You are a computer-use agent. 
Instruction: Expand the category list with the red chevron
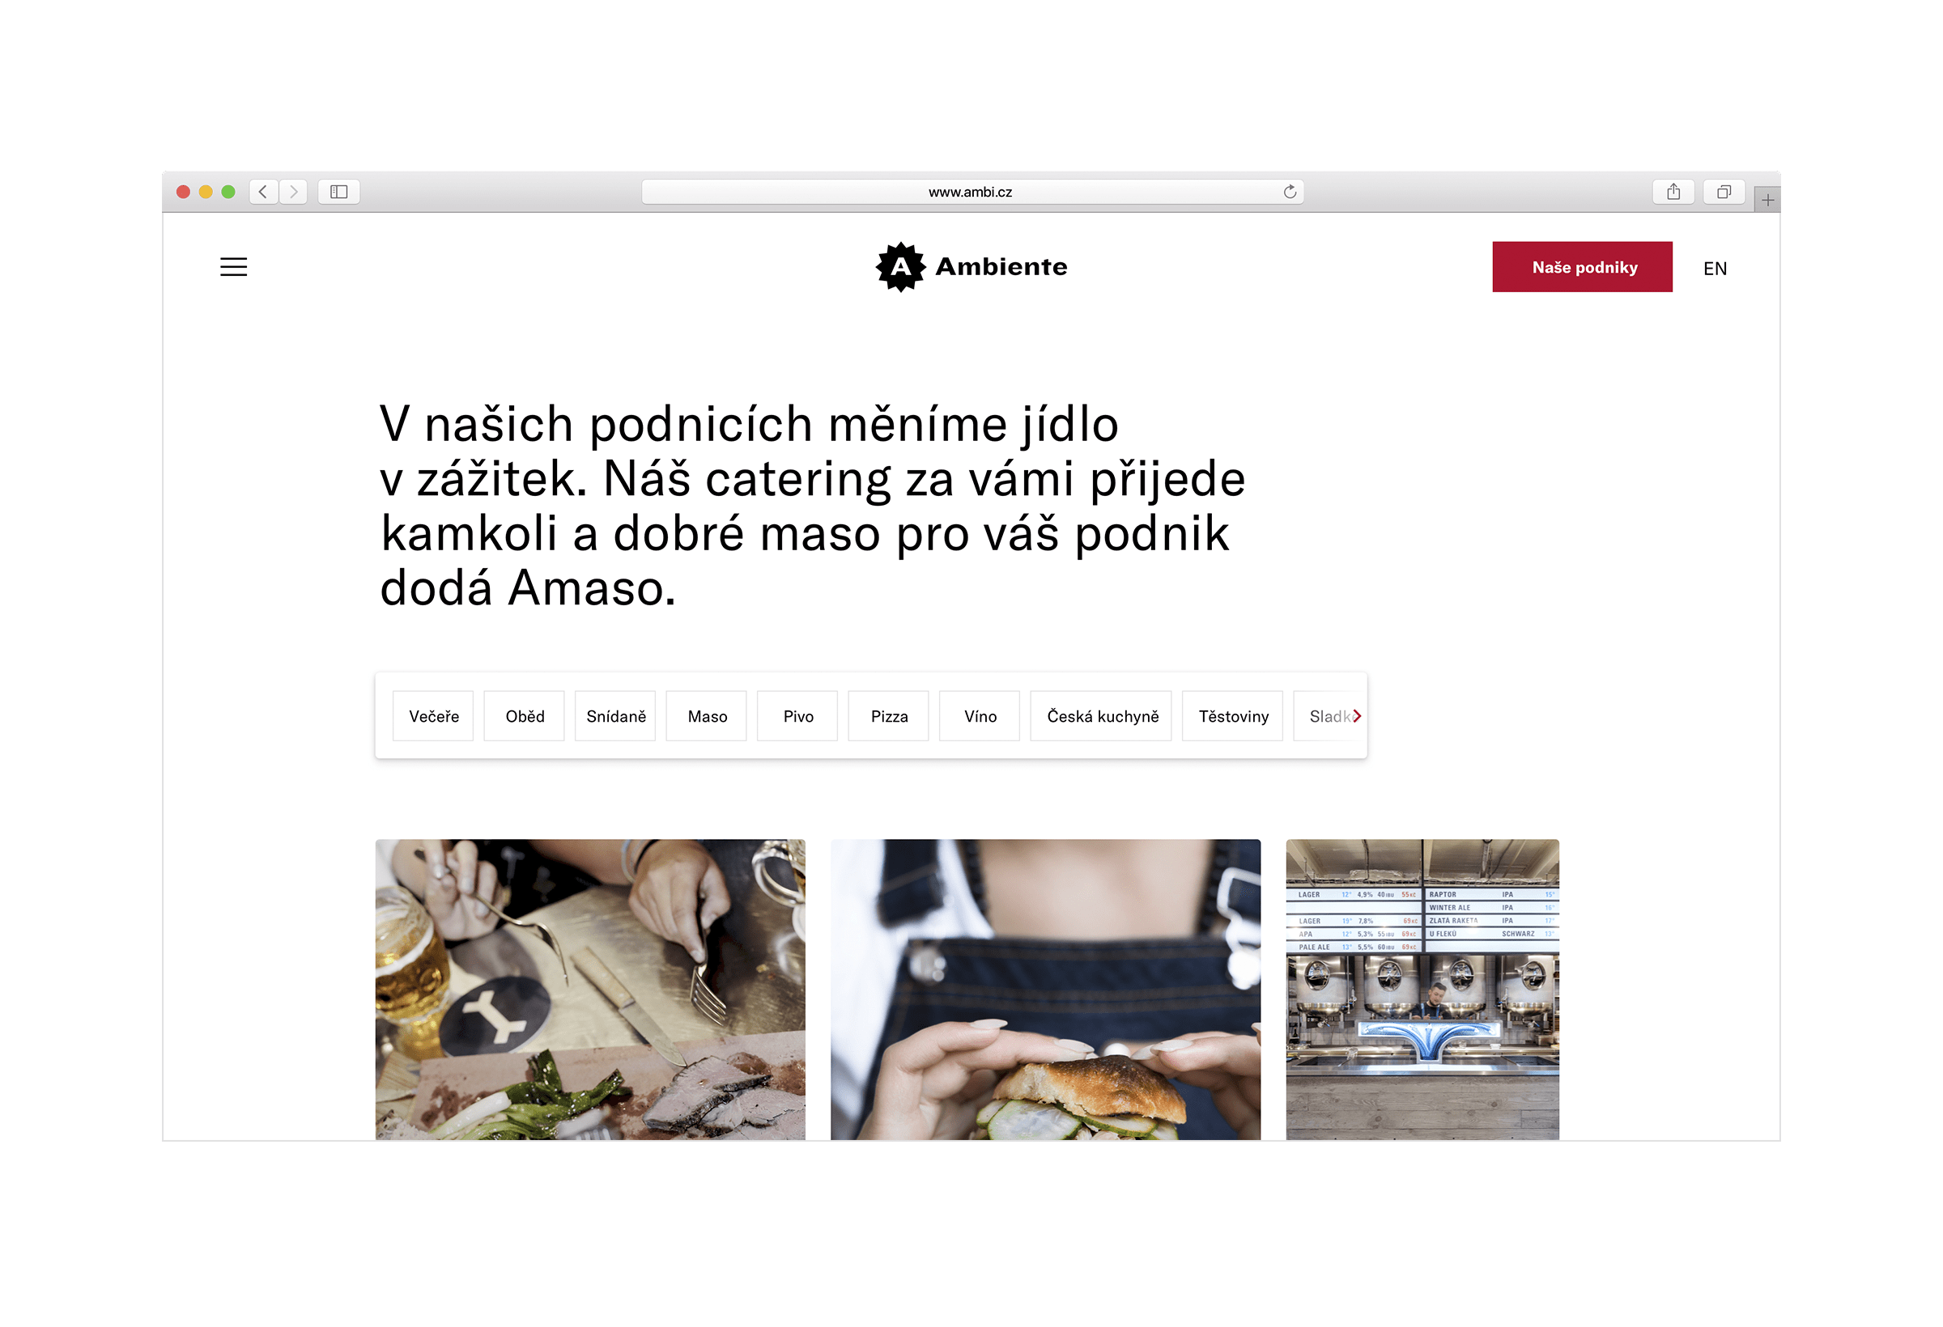(x=1357, y=716)
